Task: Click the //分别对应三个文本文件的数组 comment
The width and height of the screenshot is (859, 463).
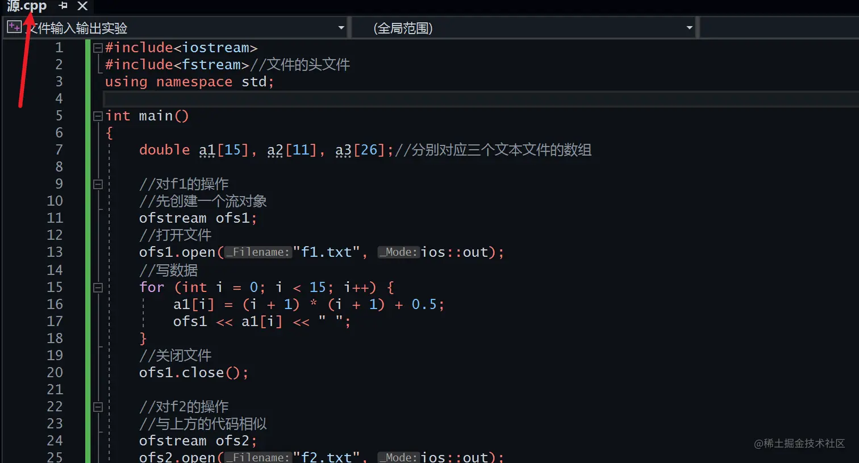Action: 493,150
